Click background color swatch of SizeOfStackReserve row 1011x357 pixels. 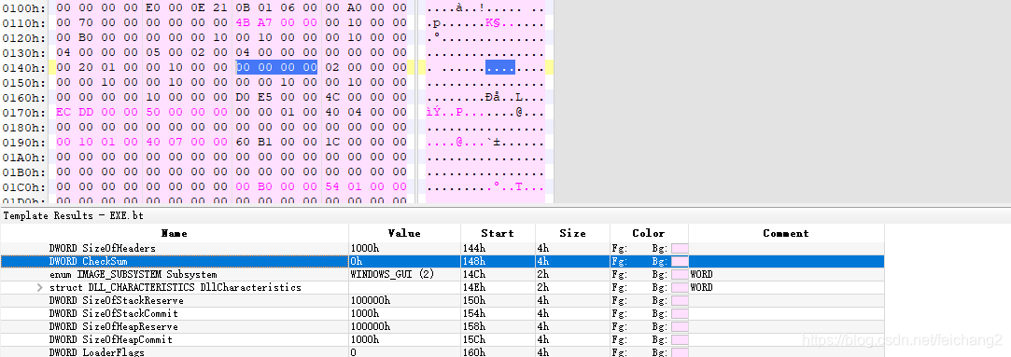tap(680, 300)
